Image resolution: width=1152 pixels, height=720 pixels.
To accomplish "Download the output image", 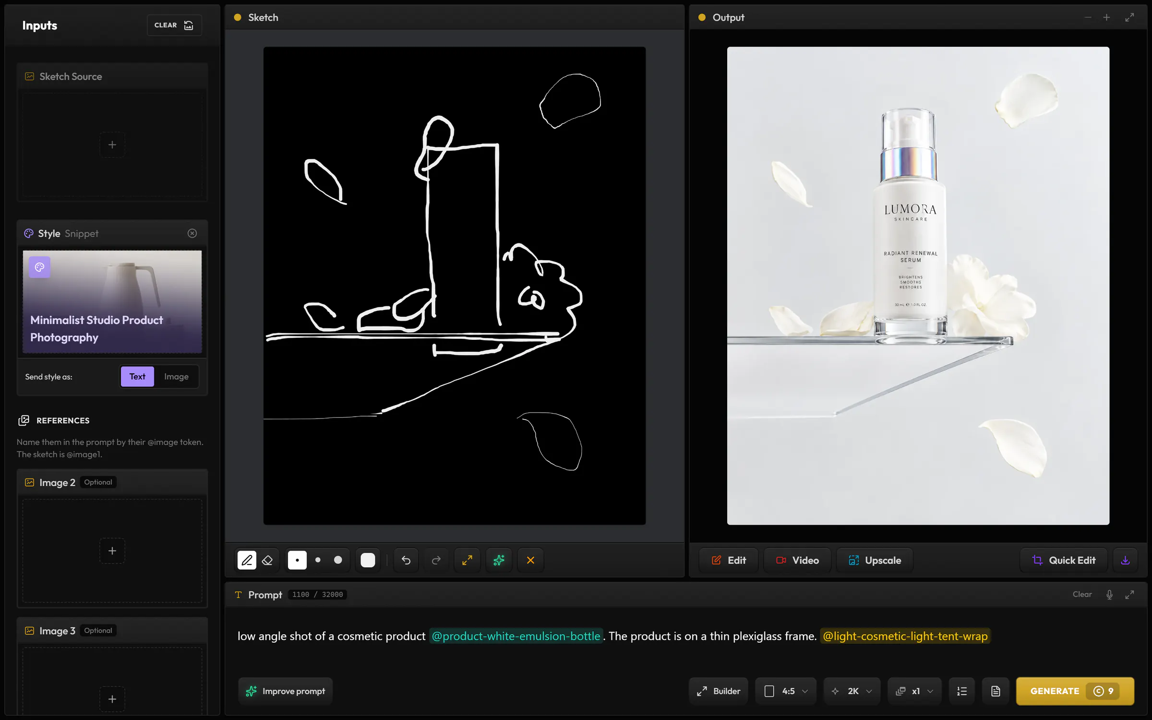I will click(x=1125, y=560).
